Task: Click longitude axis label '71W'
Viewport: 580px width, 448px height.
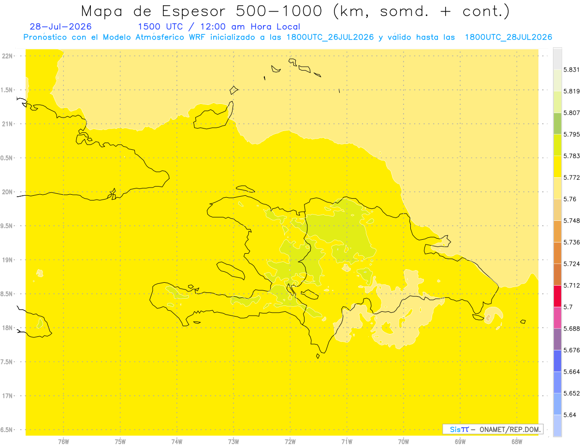Action: point(347,441)
